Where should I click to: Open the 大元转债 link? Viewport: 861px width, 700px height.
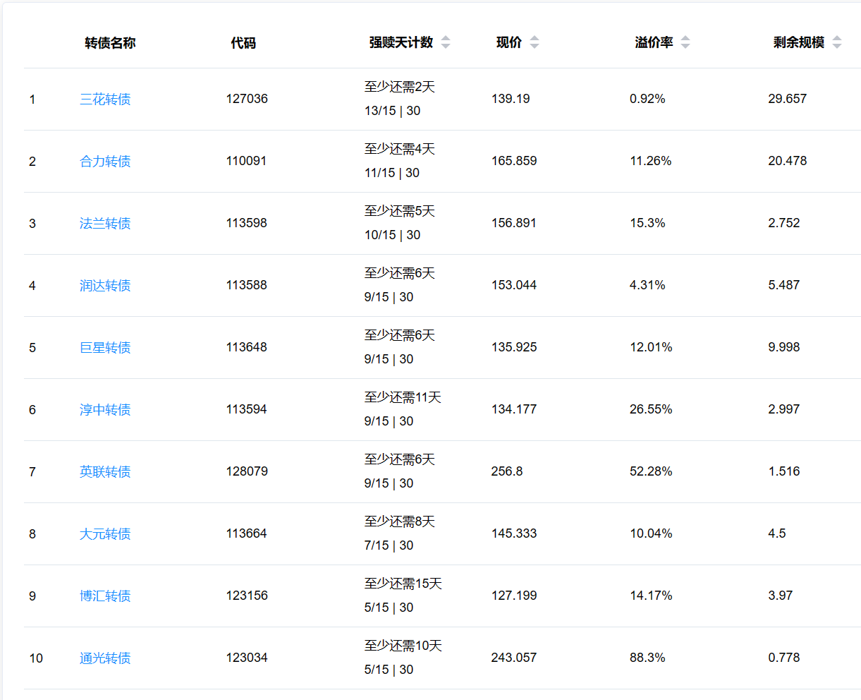pos(105,534)
